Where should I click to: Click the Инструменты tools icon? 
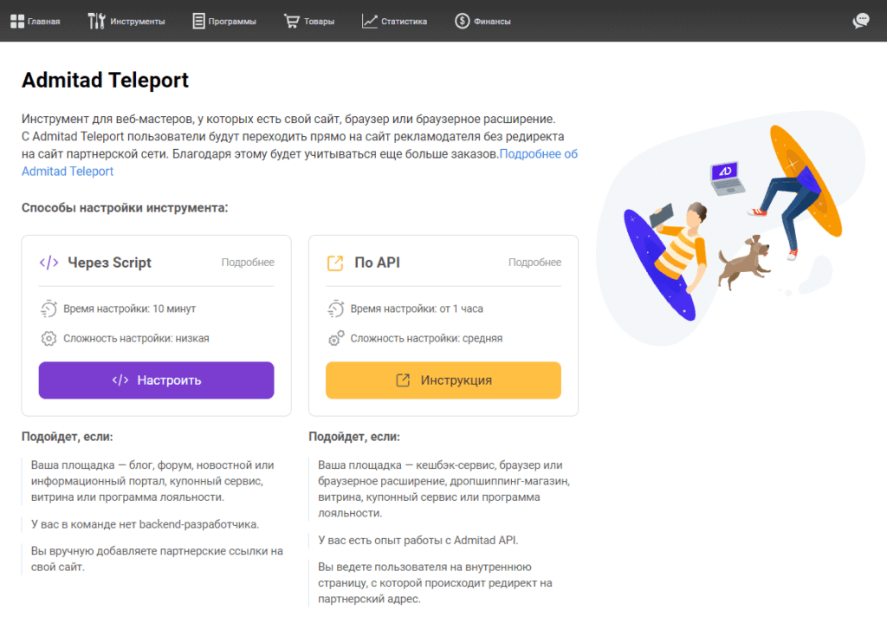click(96, 21)
